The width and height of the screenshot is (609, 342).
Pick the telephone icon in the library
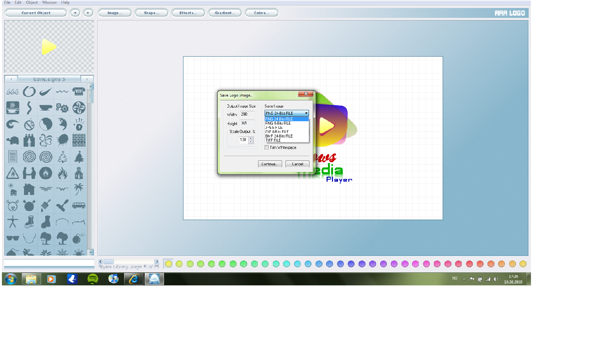coord(79,92)
